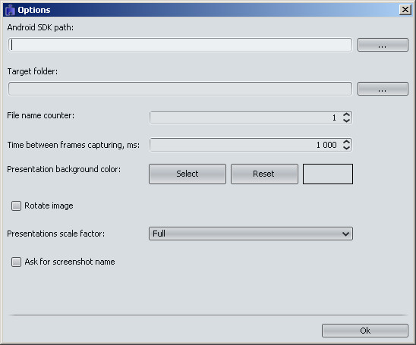The image size is (416, 345).
Task: Select a presentation background color
Action: [188, 174]
